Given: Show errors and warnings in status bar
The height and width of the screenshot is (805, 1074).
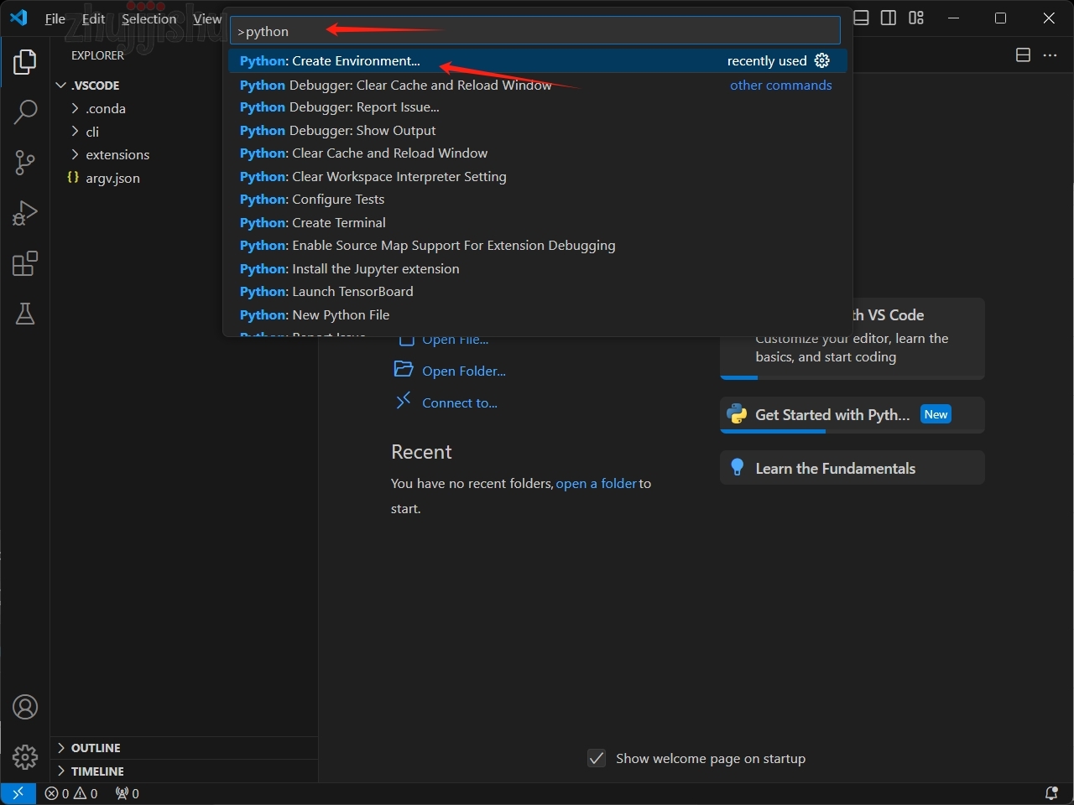Looking at the screenshot, I should coord(71,793).
